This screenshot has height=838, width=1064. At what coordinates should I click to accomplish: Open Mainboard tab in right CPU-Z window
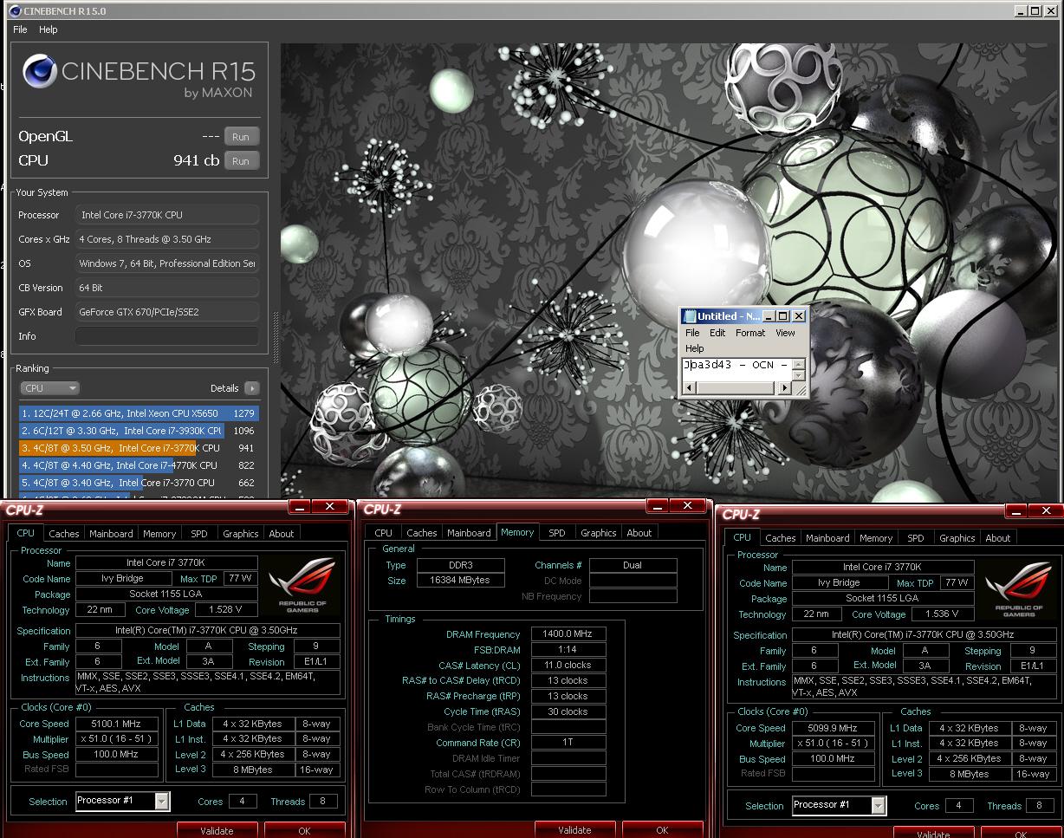click(827, 538)
